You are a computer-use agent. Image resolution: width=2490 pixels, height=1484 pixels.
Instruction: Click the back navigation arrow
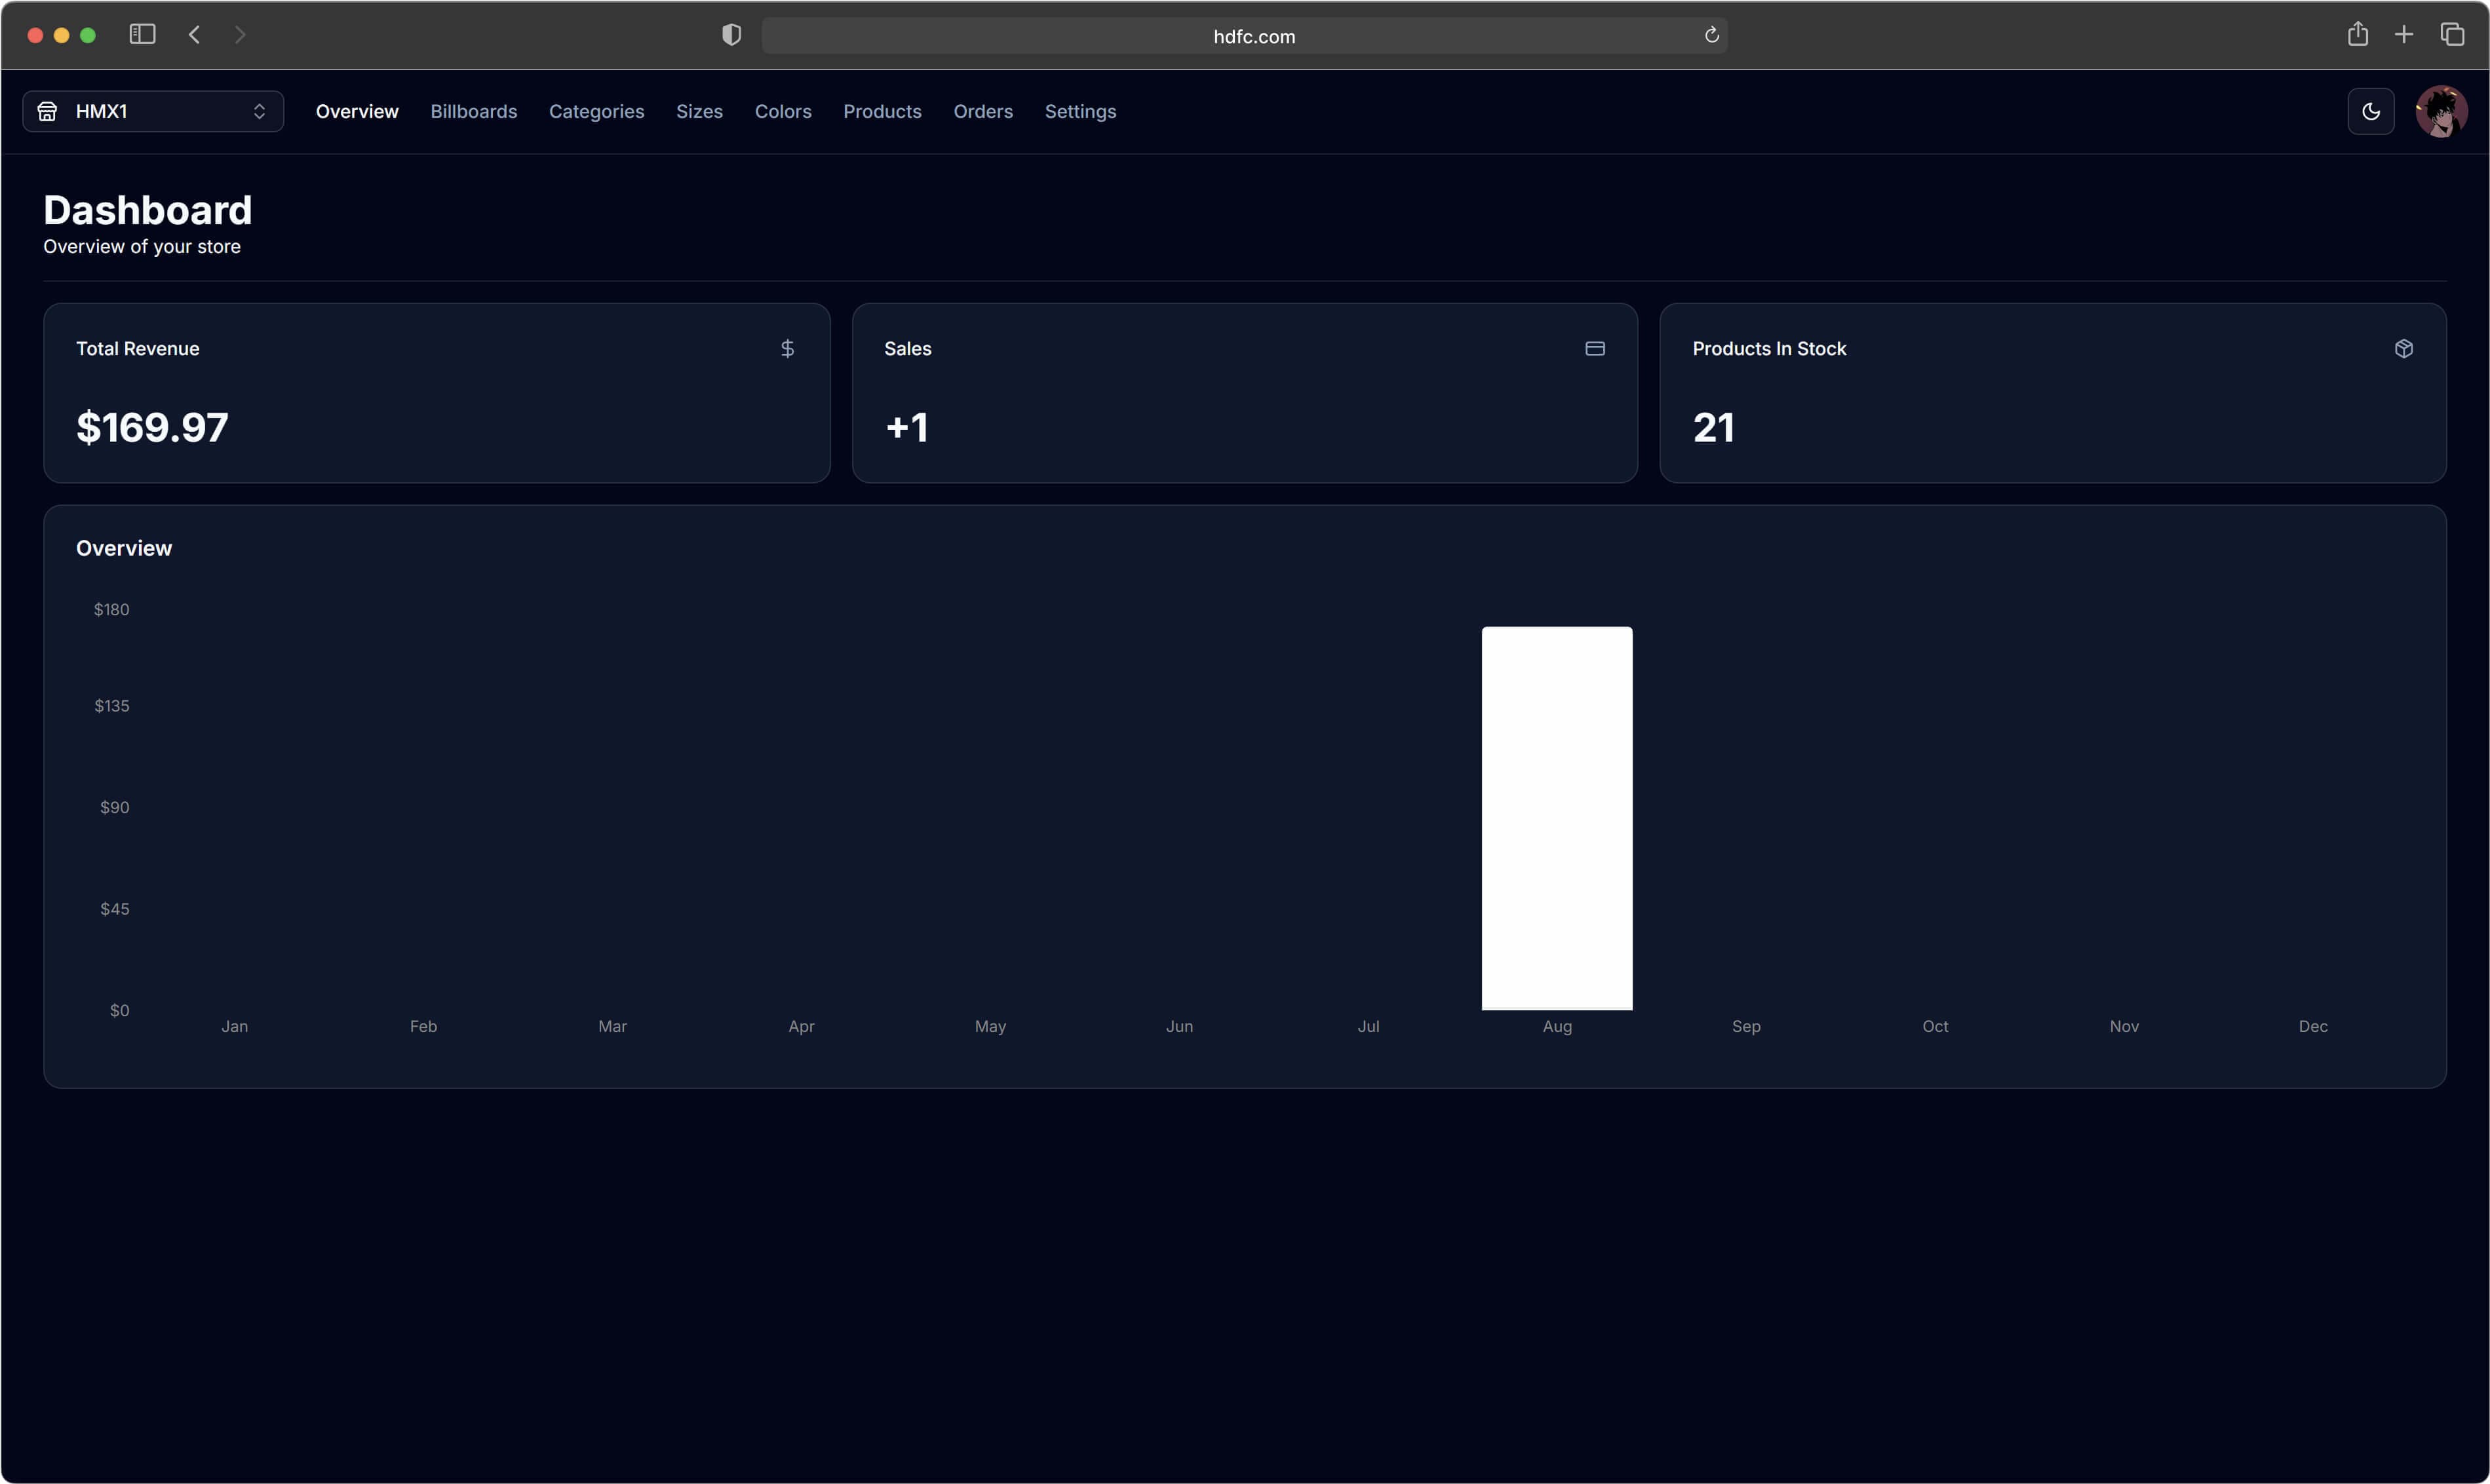tap(194, 34)
